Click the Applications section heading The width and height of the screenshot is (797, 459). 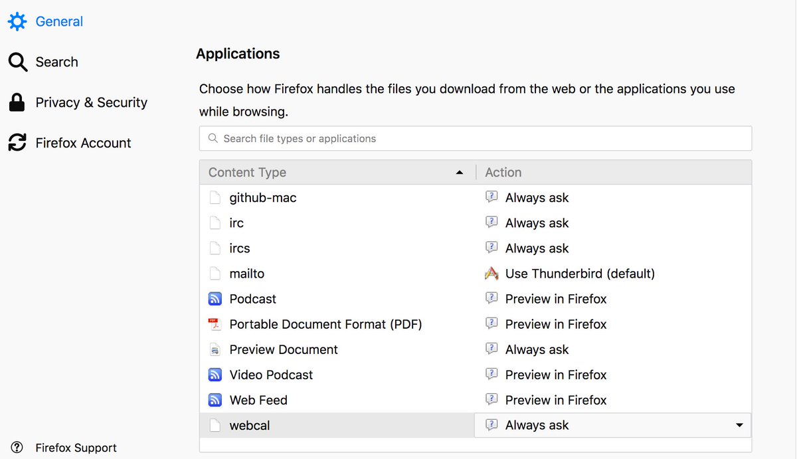[238, 54]
